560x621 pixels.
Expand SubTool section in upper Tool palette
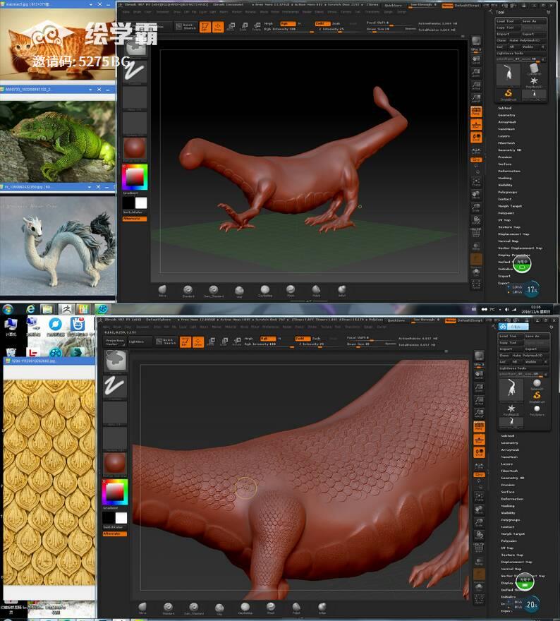pyautogui.click(x=504, y=108)
